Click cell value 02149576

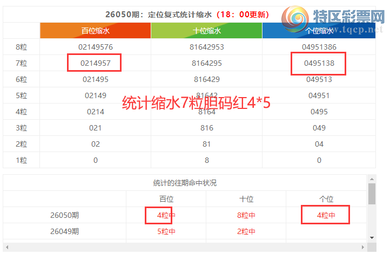96,47
